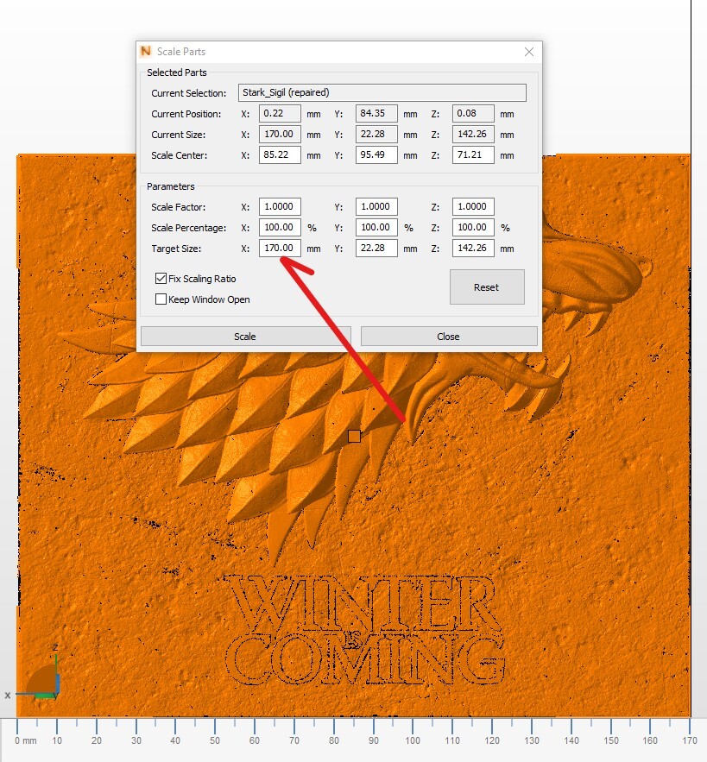Click the Netfabb logo icon in title bar
This screenshot has height=762, width=707.
(x=145, y=51)
